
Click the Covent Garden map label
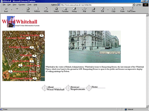(30, 35)
